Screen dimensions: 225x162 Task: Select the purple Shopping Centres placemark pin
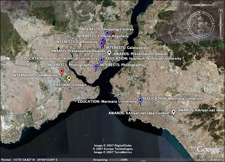107,33
